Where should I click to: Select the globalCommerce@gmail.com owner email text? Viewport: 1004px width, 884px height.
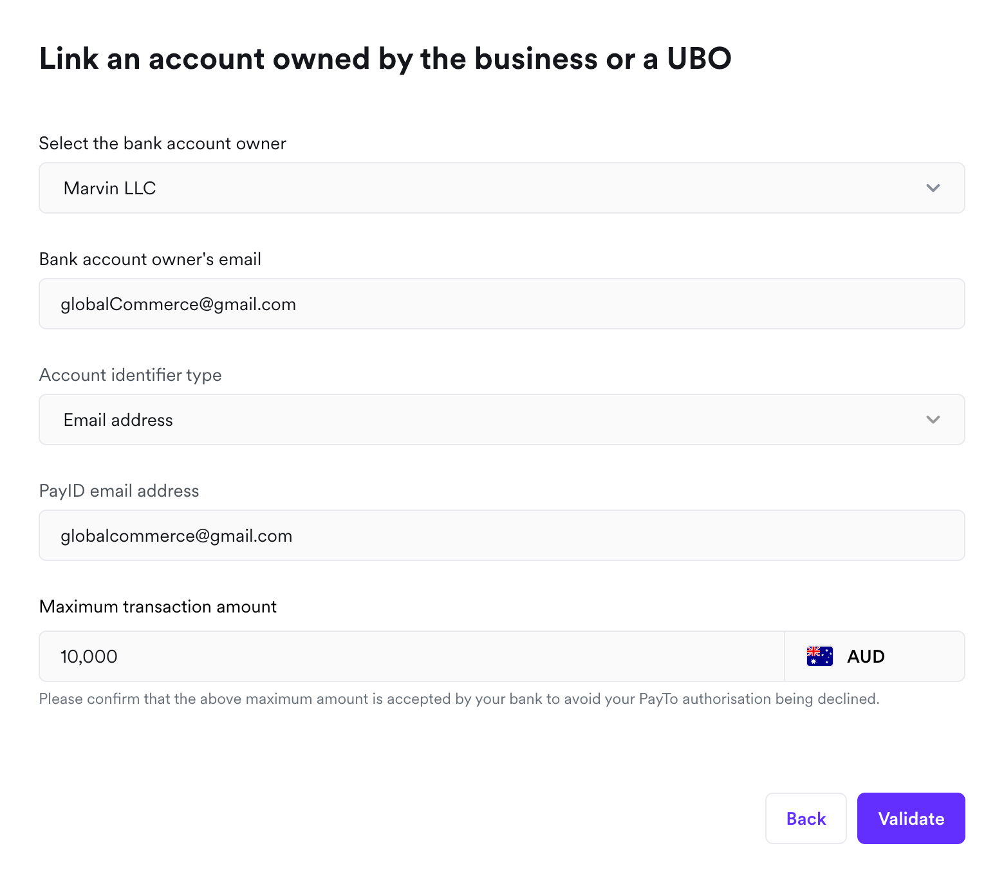[178, 304]
